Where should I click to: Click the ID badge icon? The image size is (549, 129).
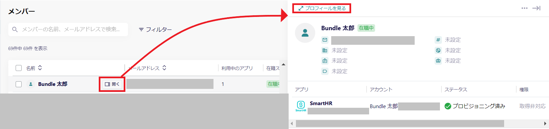[x=325, y=61]
